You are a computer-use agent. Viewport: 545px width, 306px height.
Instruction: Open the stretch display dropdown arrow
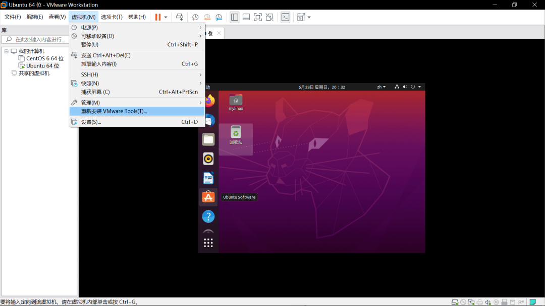point(309,17)
